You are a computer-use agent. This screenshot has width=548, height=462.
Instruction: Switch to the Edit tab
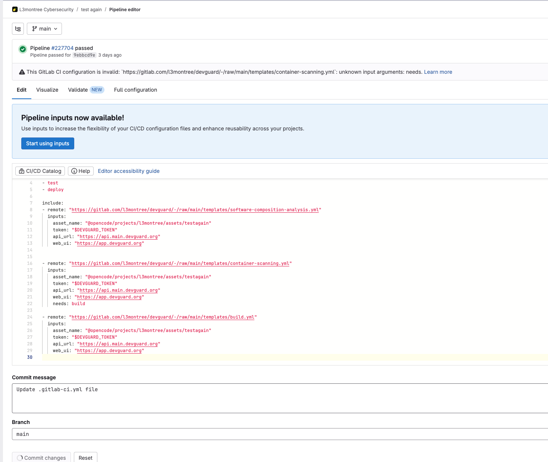[x=22, y=90]
